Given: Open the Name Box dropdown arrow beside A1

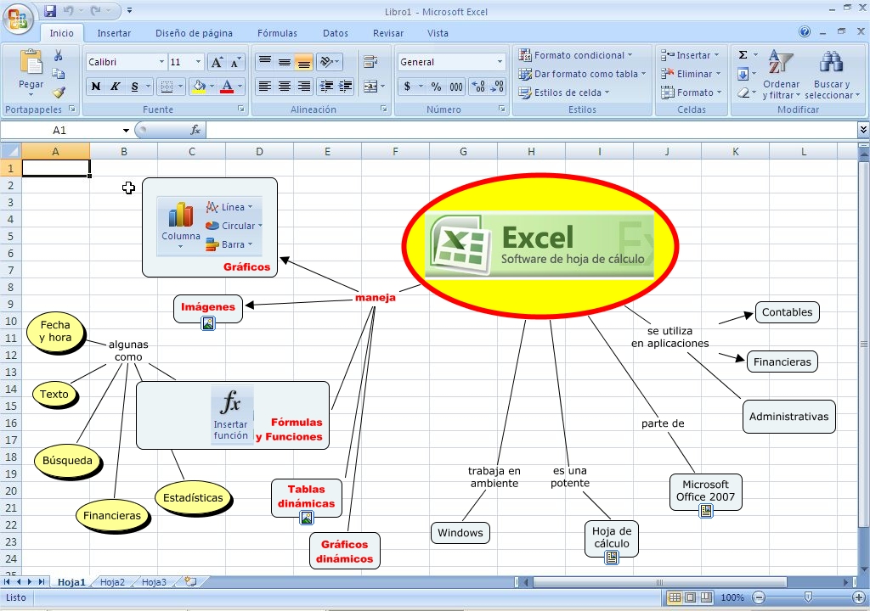Looking at the screenshot, I should pyautogui.click(x=126, y=131).
